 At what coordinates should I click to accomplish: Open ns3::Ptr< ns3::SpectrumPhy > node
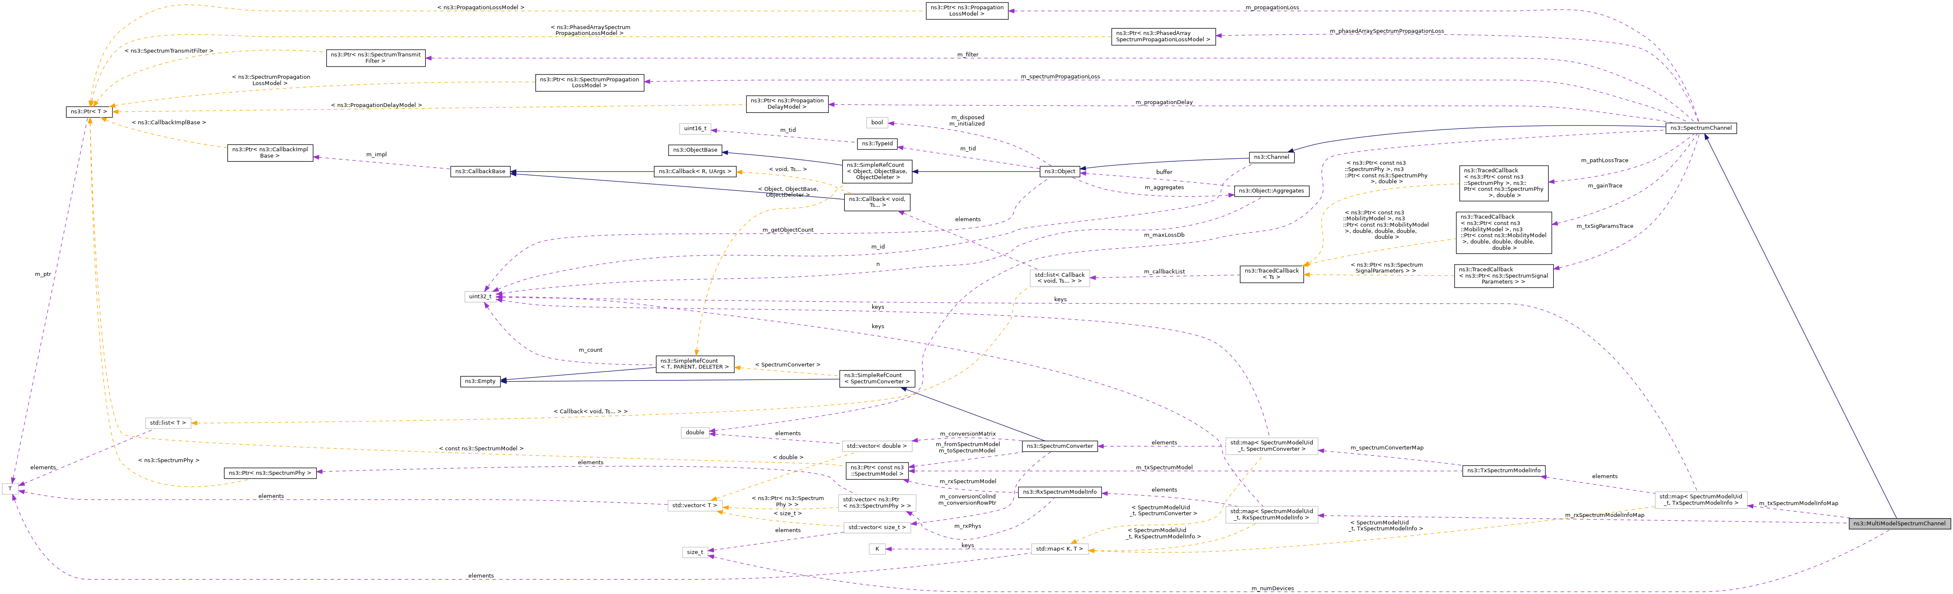[270, 473]
